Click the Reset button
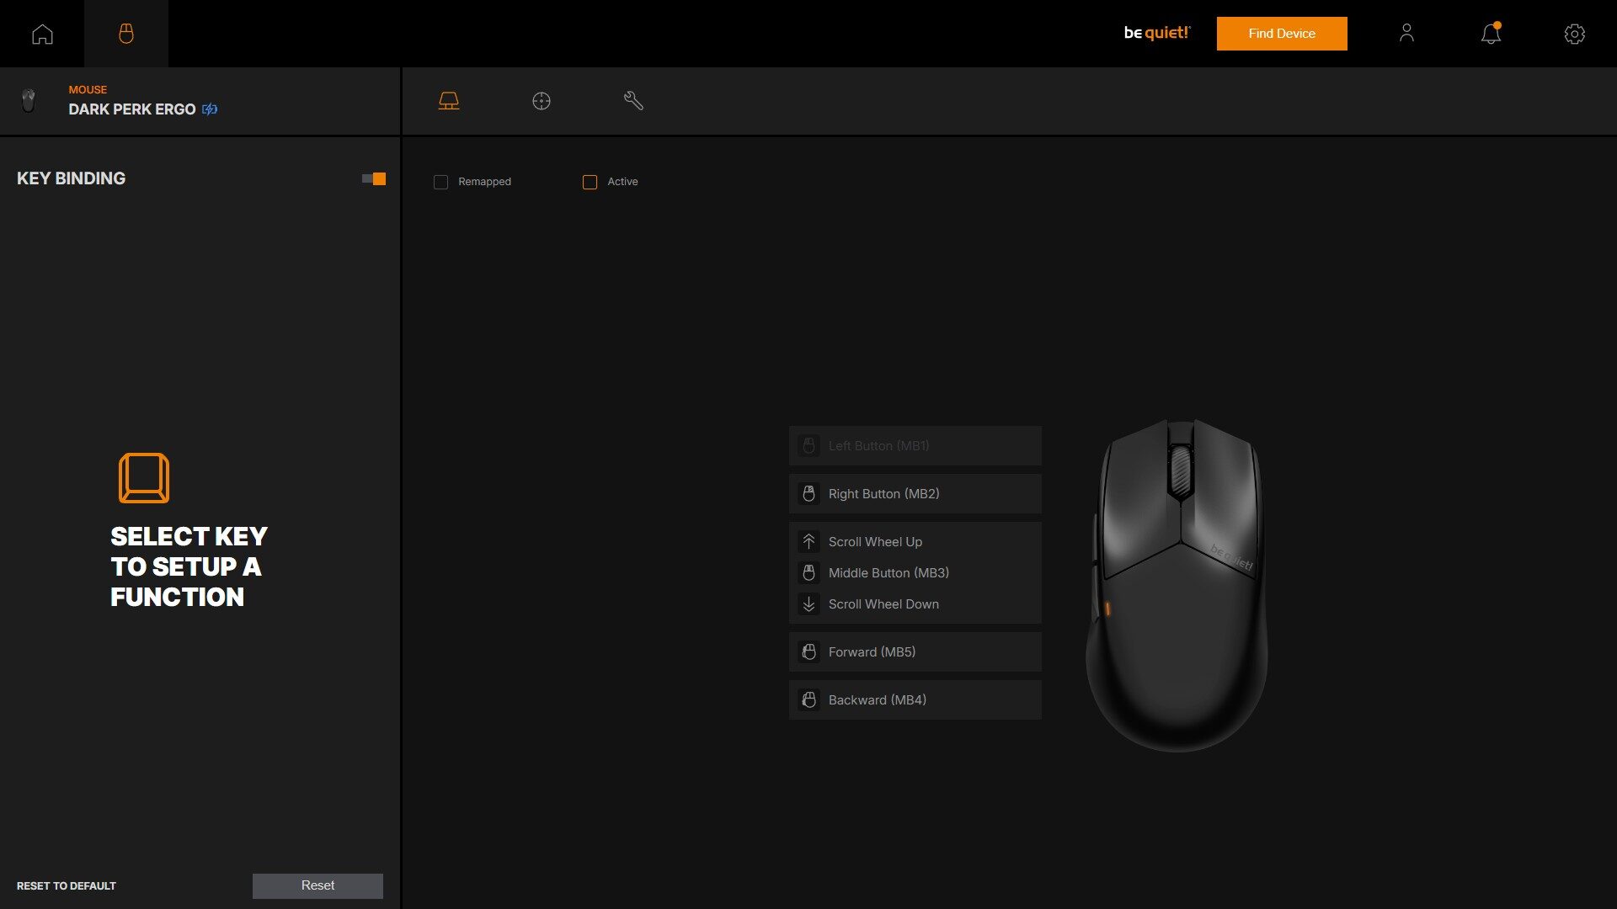Screen dimensions: 1617x909 click(x=318, y=885)
